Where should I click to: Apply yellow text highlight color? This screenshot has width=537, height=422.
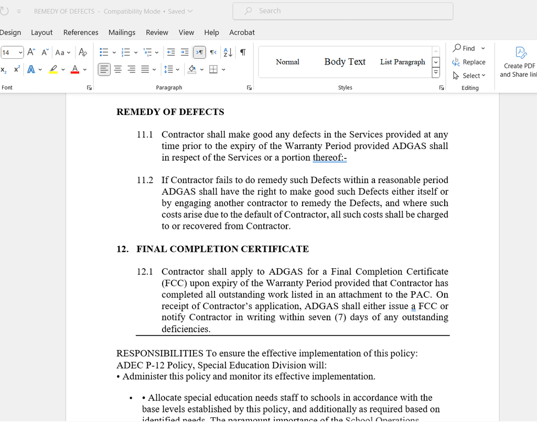(x=53, y=70)
